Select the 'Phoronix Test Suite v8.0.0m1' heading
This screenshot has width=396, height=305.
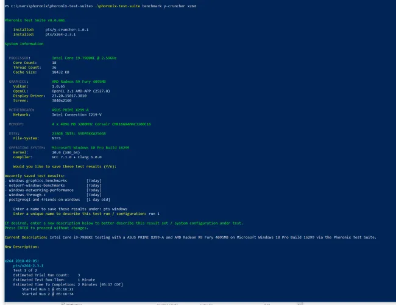(x=35, y=20)
